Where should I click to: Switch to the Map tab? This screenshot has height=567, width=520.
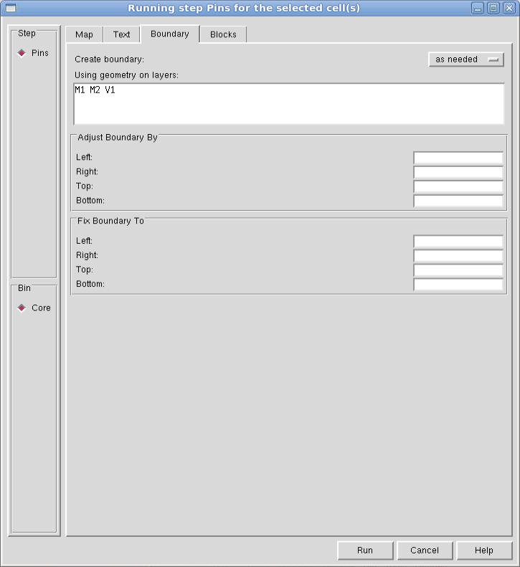(84, 34)
